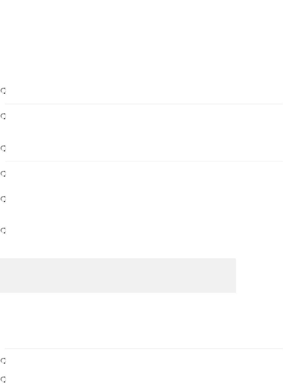
Task: Pick the radio button directly below the third separator
Action: 3,361
